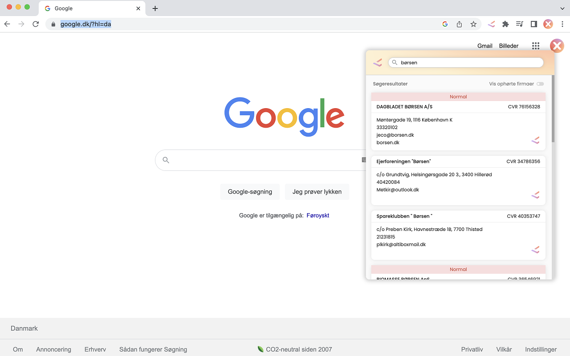Open the Chrome side panel icon

[x=533, y=24]
